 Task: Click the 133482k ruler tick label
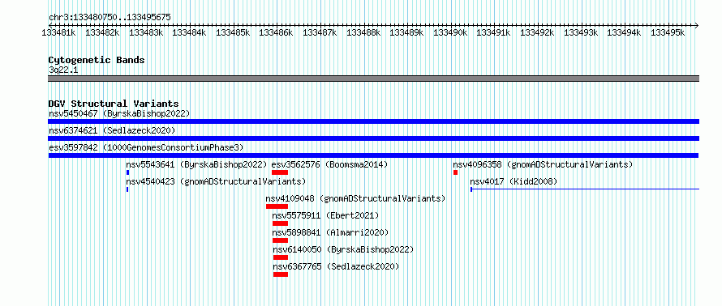click(x=102, y=32)
